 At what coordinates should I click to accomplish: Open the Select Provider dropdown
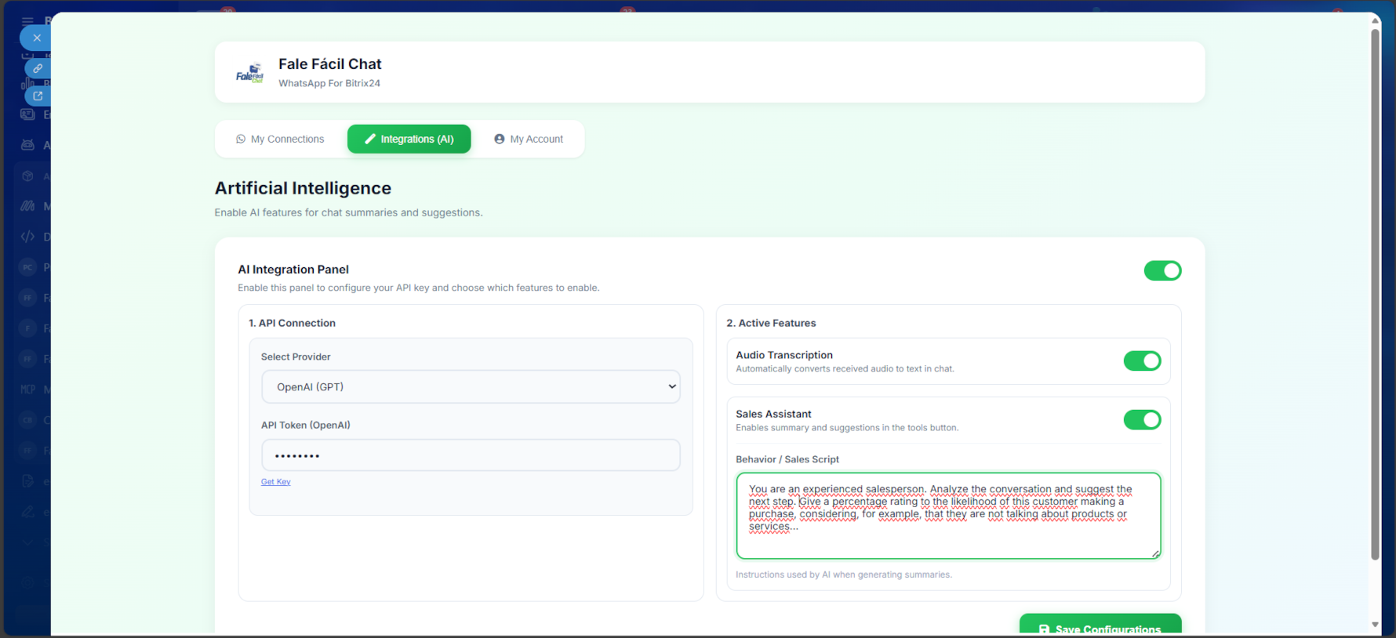pos(471,387)
